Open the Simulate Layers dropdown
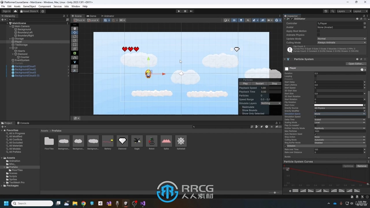Image resolution: width=370 pixels, height=208 pixels. pyautogui.click(x=271, y=103)
